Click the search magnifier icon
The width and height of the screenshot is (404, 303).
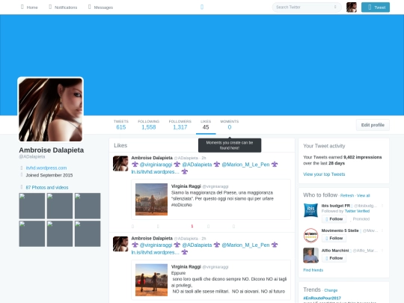(335, 7)
